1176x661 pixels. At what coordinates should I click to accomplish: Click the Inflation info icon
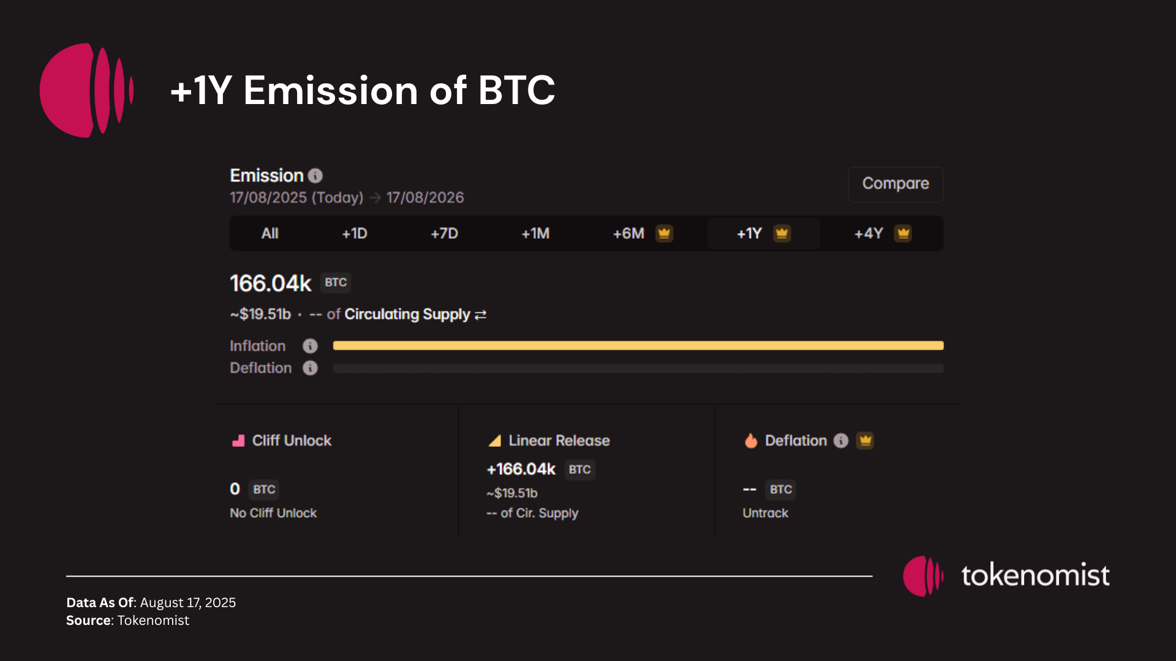(x=311, y=346)
